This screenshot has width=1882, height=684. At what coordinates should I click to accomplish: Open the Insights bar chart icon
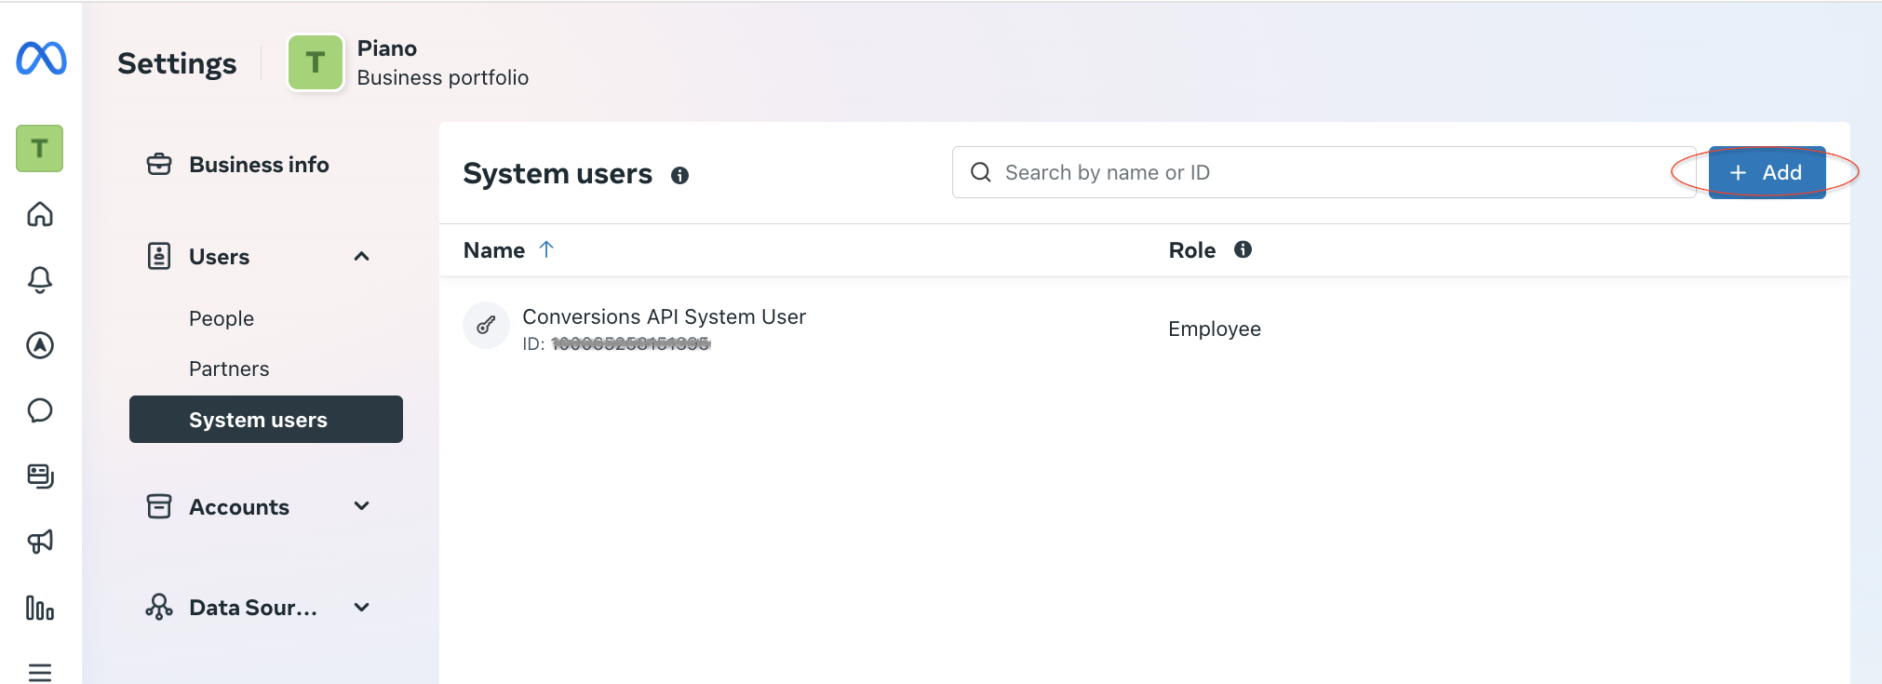point(40,608)
